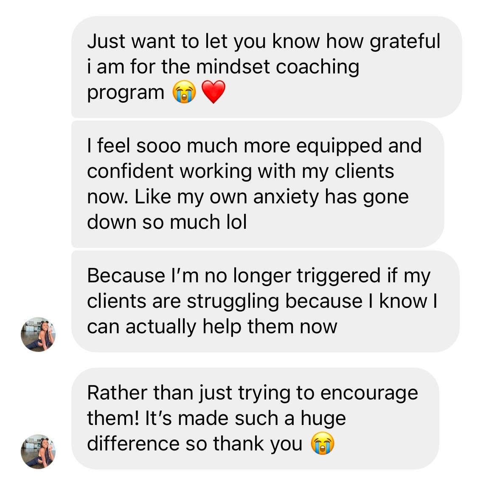Viewport: 486px width, 481px height.
Task: Click the word anxiety in second message
Action: [286, 197]
